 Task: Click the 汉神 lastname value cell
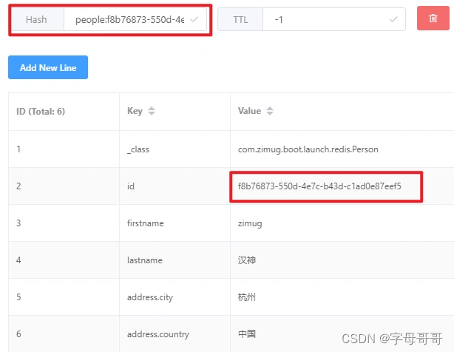247,260
